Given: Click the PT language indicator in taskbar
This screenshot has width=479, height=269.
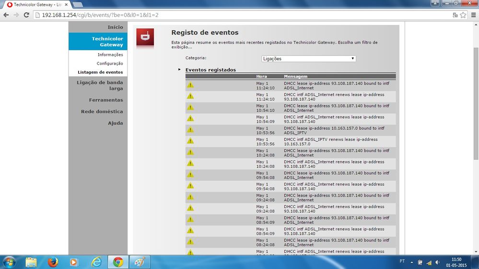Looking at the screenshot, I should 402,261.
